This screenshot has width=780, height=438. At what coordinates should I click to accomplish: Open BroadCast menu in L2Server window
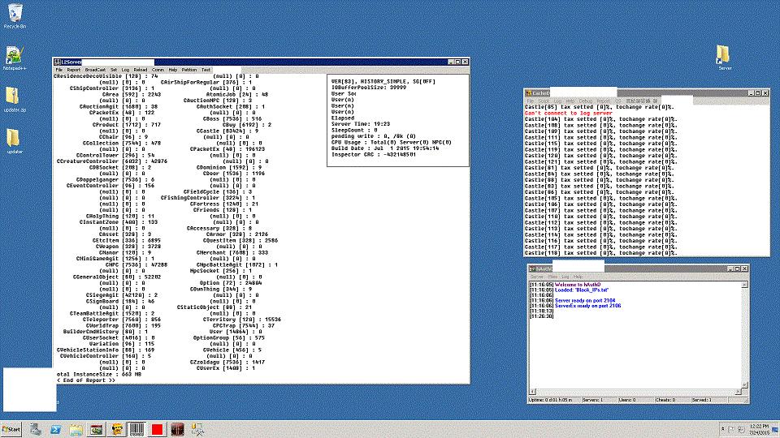coord(95,70)
